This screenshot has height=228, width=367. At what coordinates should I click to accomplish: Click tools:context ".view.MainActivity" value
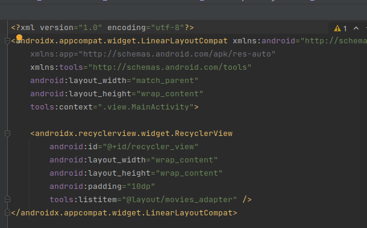(x=146, y=107)
